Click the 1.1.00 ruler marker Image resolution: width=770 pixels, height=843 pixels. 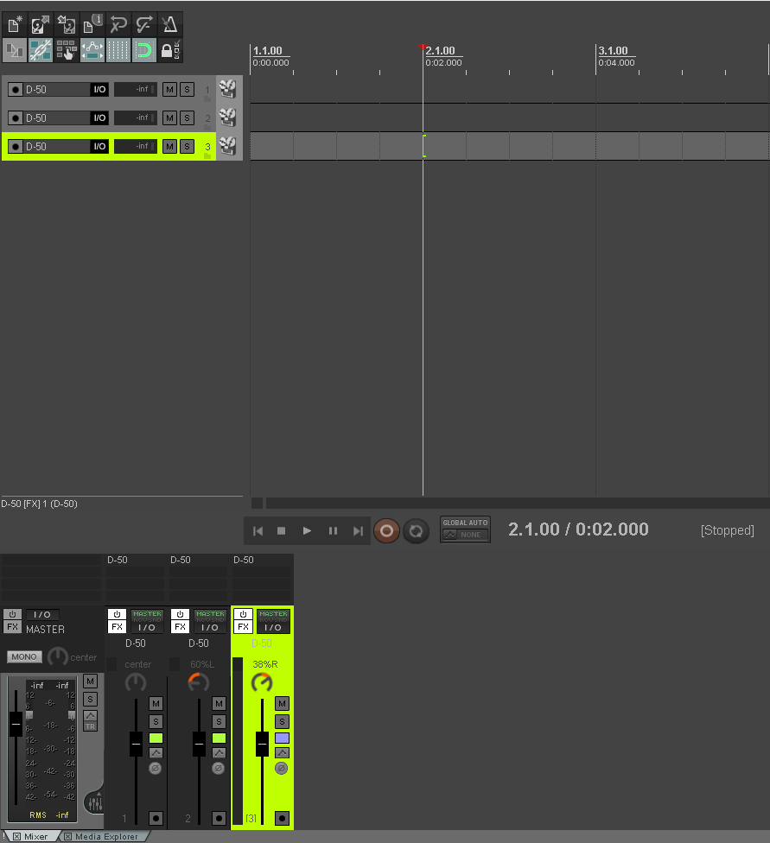pyautogui.click(x=267, y=51)
